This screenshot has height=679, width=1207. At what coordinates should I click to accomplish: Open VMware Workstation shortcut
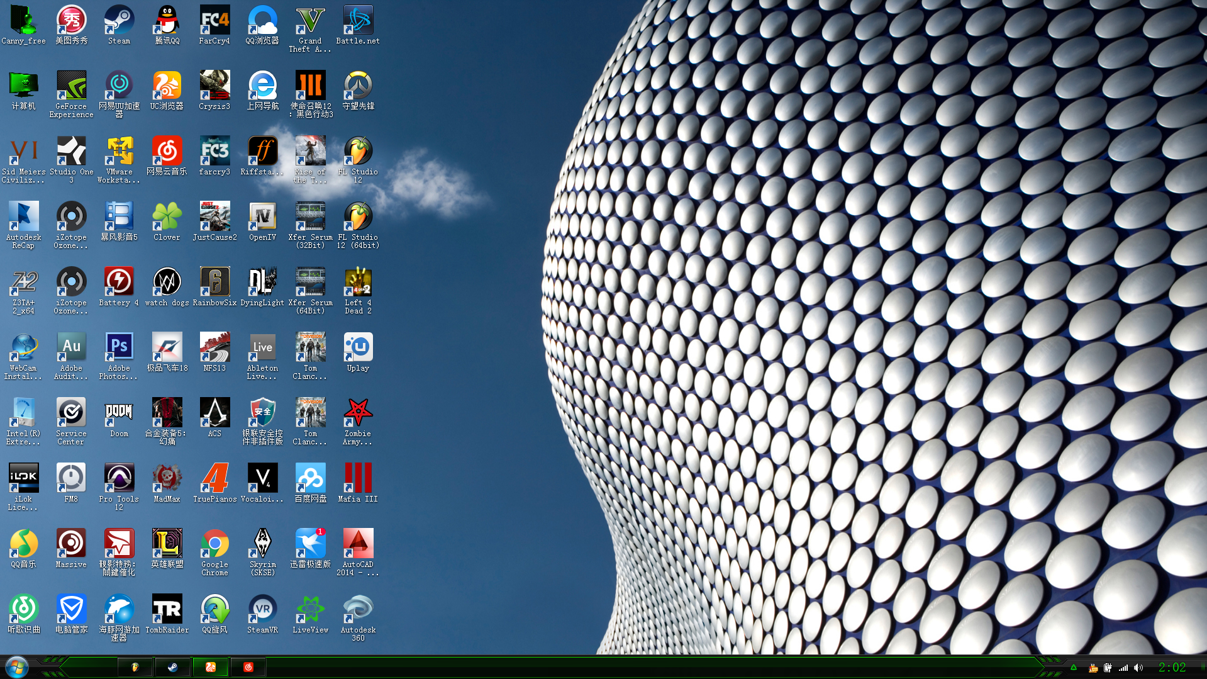(119, 160)
